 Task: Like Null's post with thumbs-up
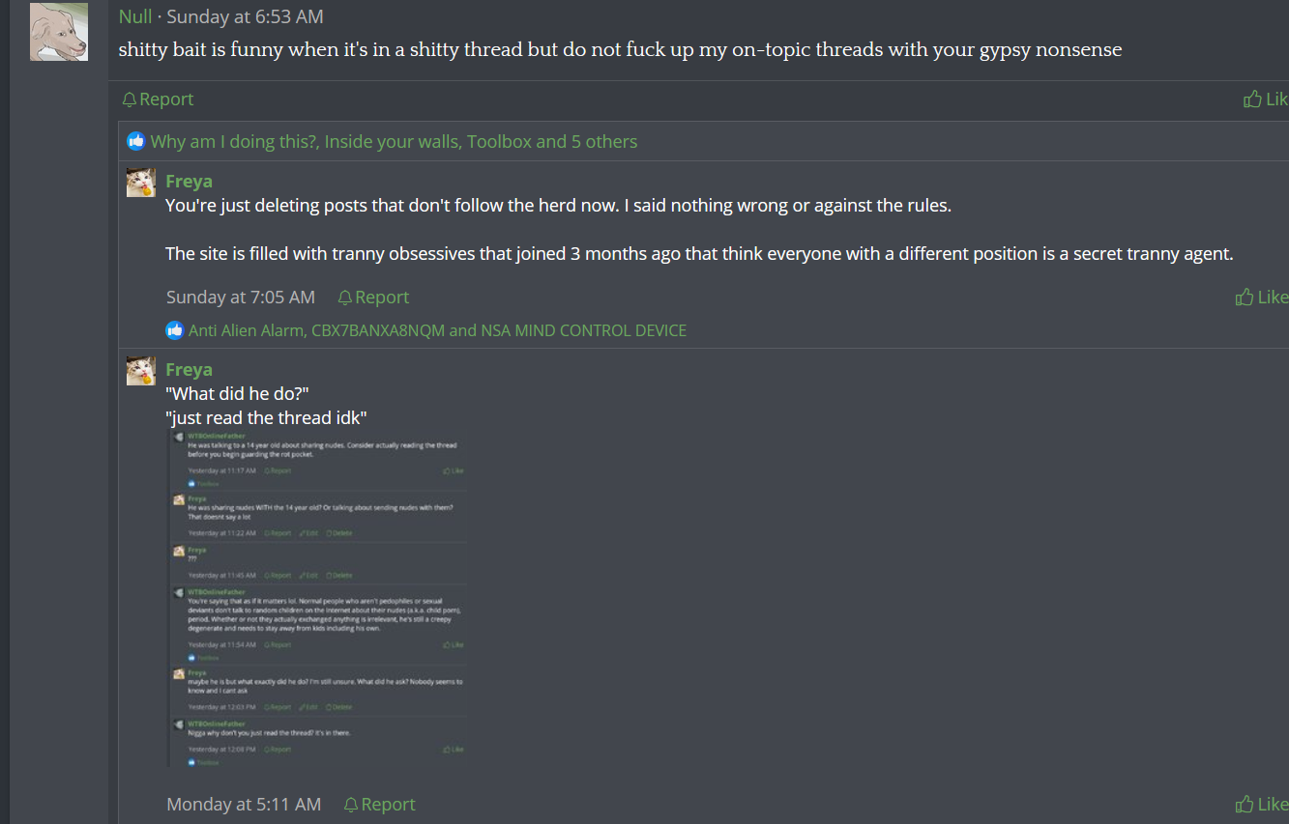(x=1265, y=99)
